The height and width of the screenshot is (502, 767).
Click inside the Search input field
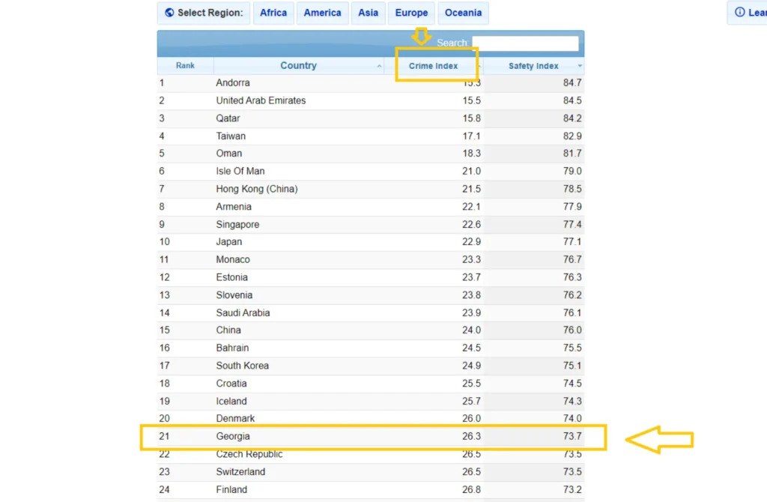click(525, 43)
